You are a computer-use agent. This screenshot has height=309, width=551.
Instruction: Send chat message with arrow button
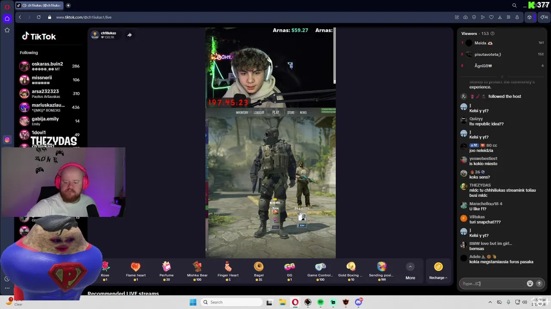pos(539,283)
